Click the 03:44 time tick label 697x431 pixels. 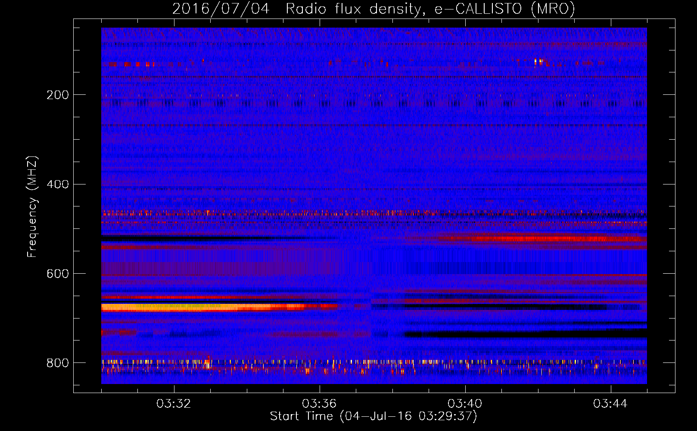tap(610, 404)
